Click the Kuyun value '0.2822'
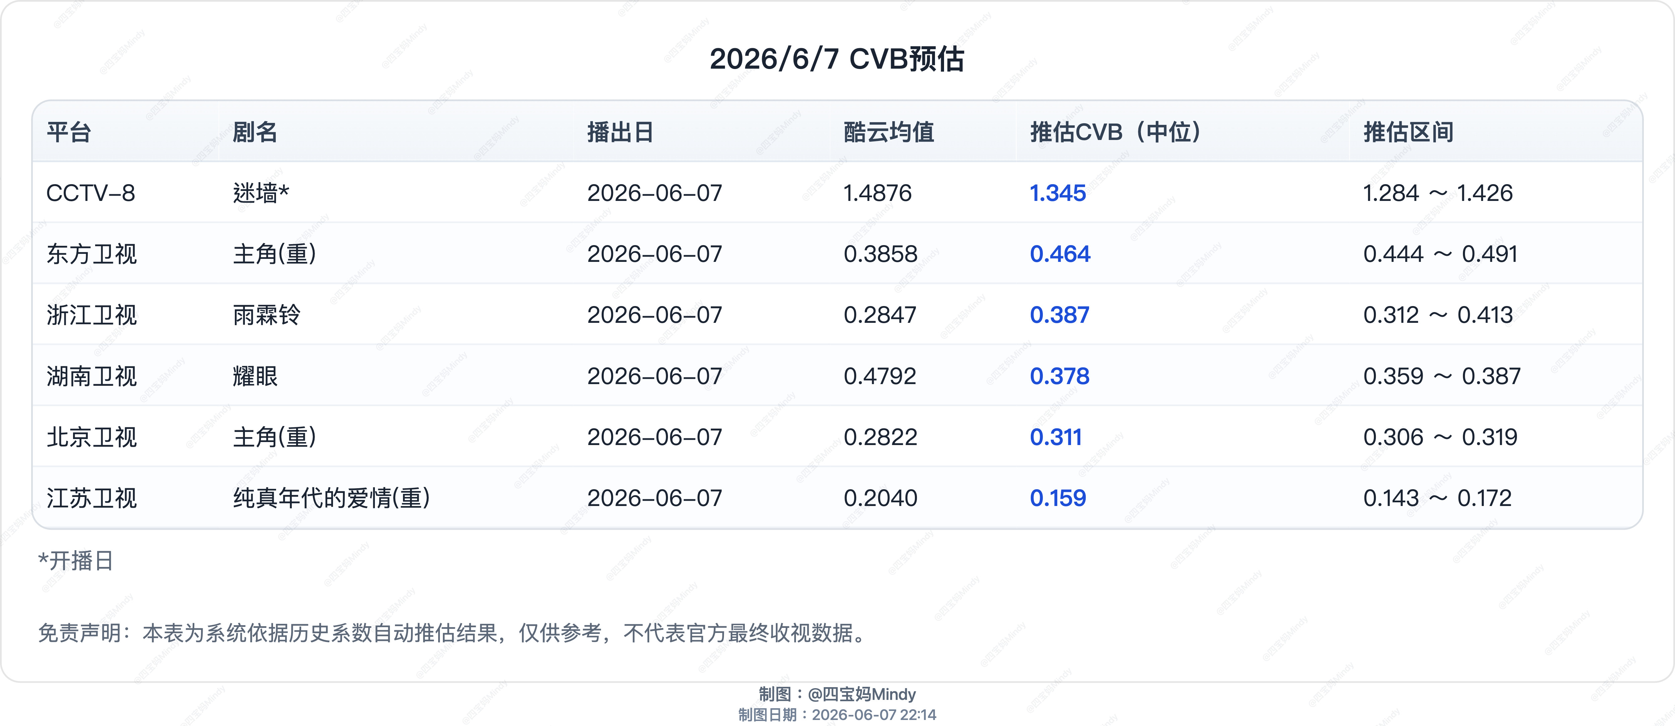 [x=880, y=437]
